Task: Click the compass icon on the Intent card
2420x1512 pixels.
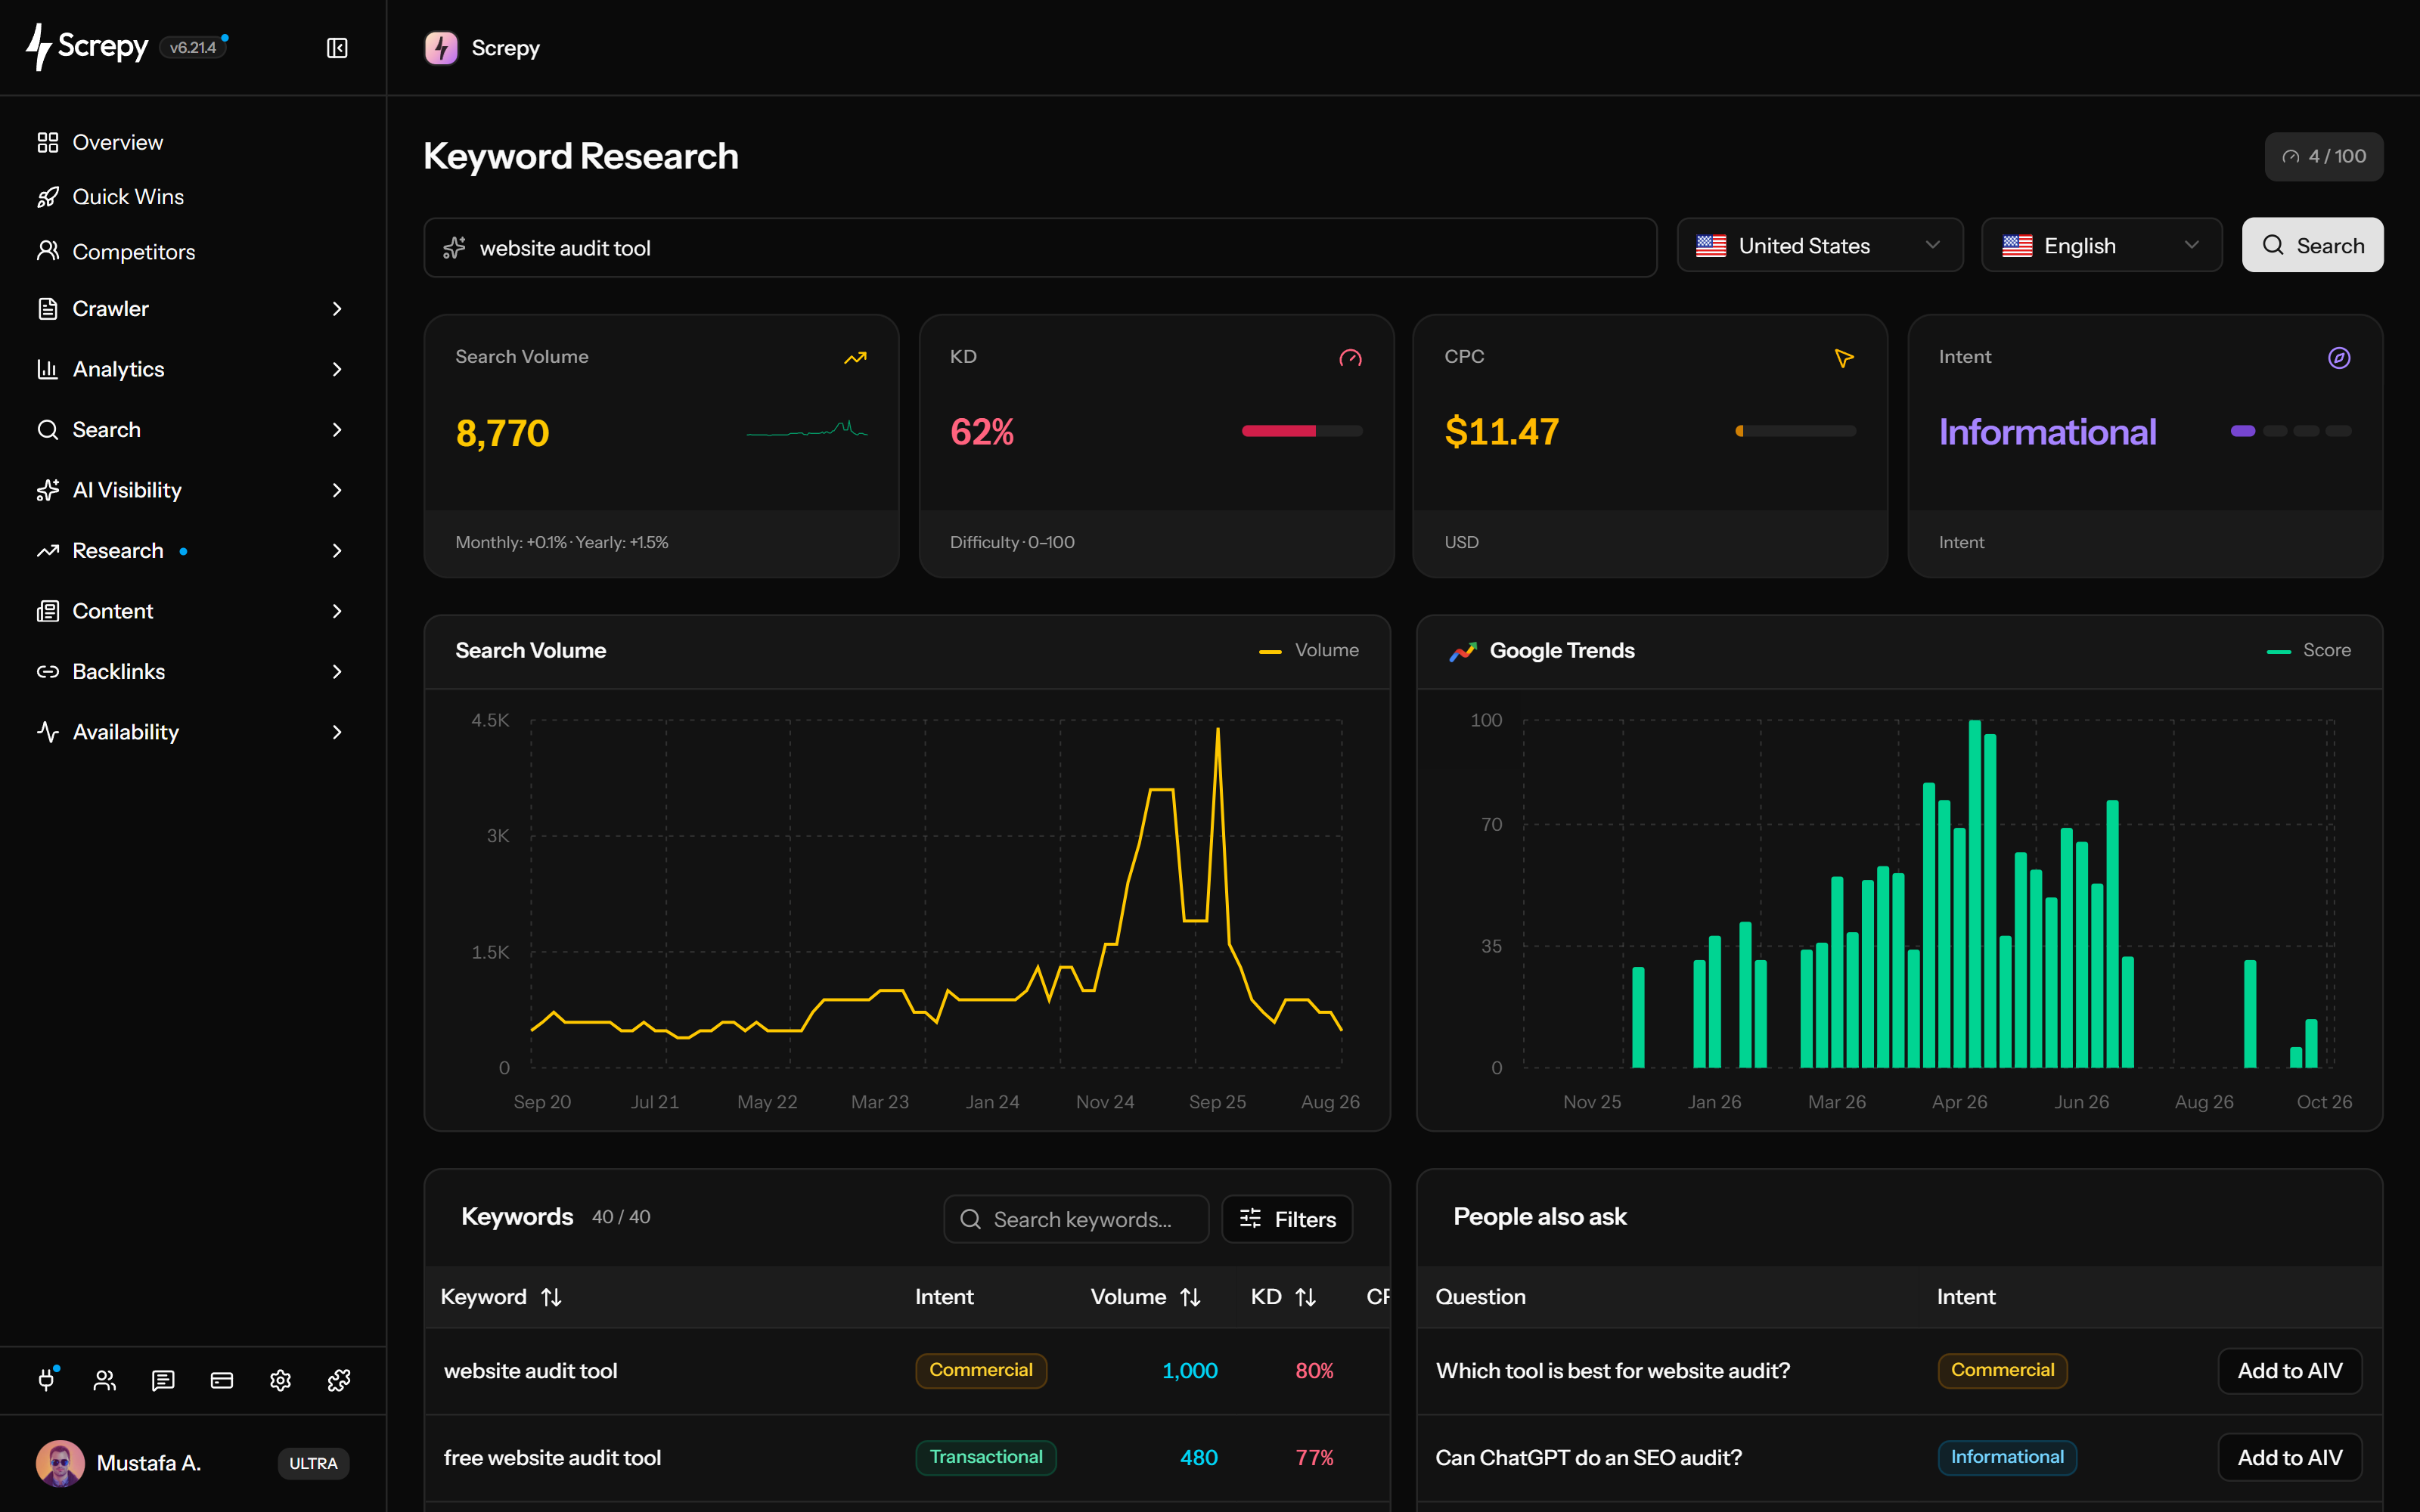Action: tap(2339, 358)
